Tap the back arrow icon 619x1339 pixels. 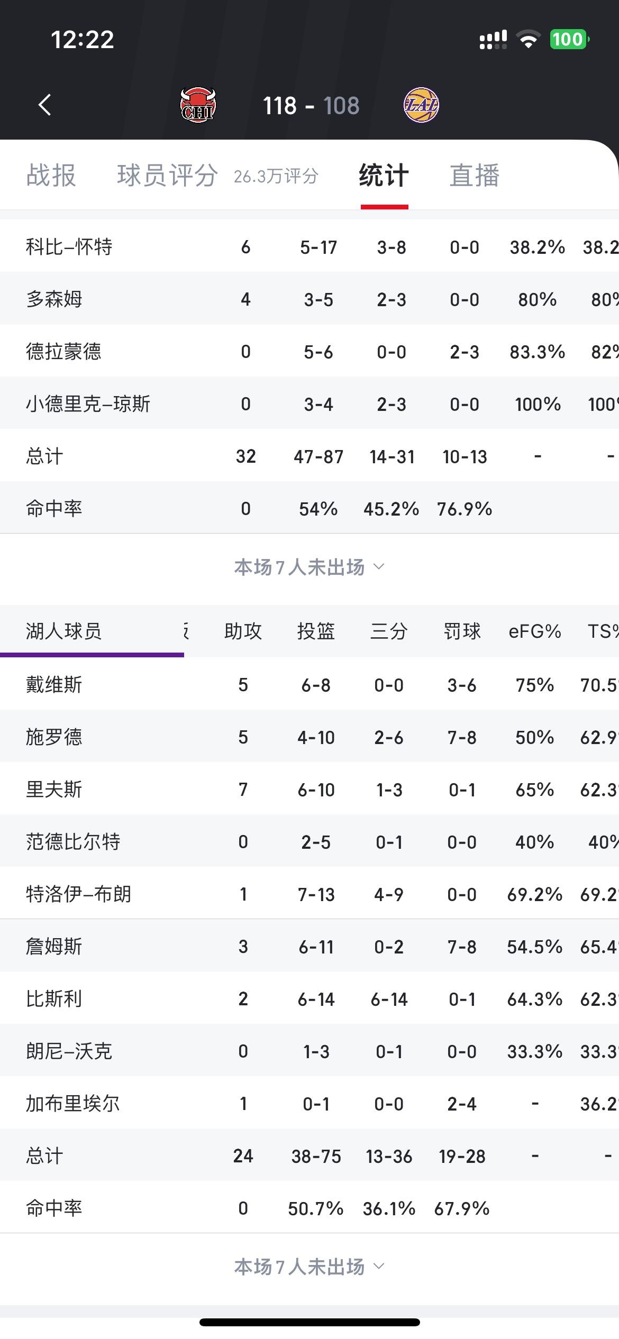45,105
